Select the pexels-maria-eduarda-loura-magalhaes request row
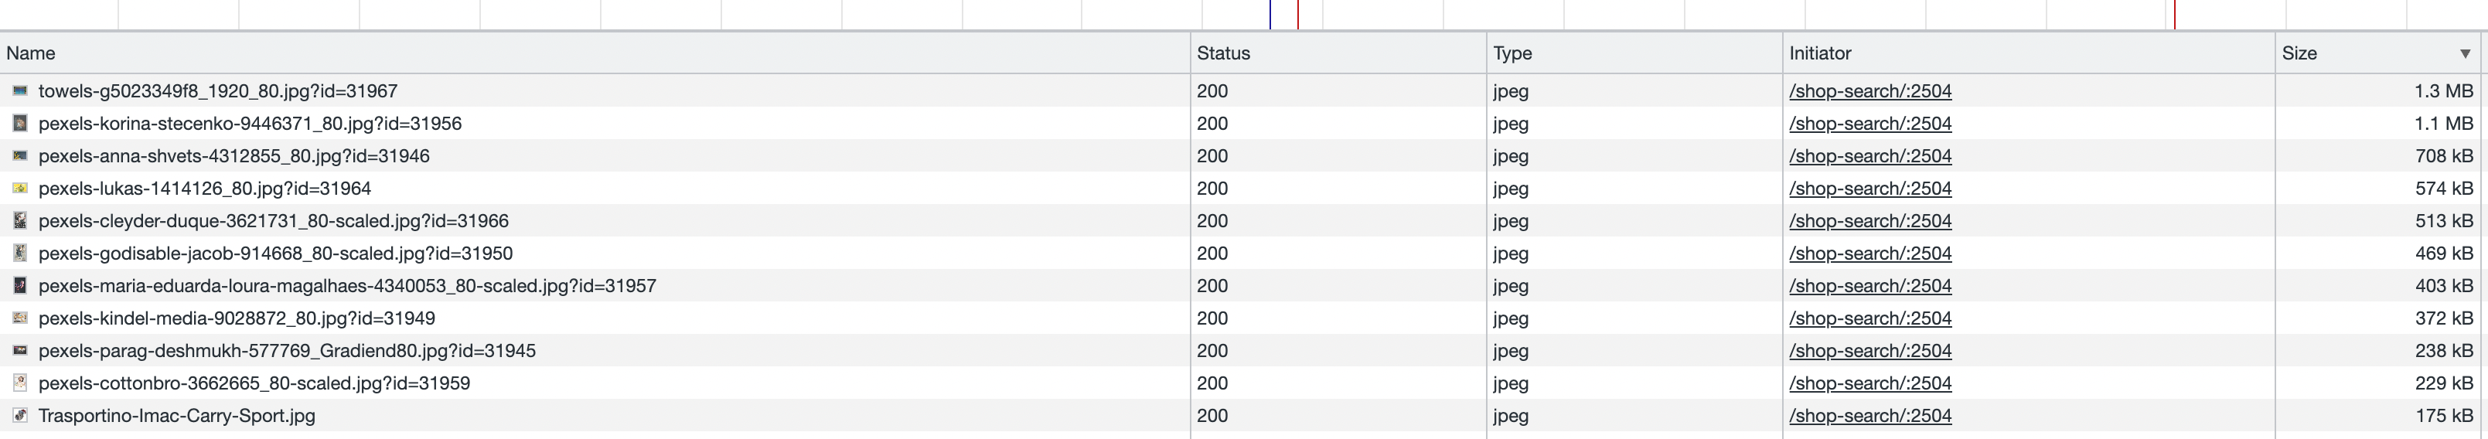 click(x=346, y=286)
